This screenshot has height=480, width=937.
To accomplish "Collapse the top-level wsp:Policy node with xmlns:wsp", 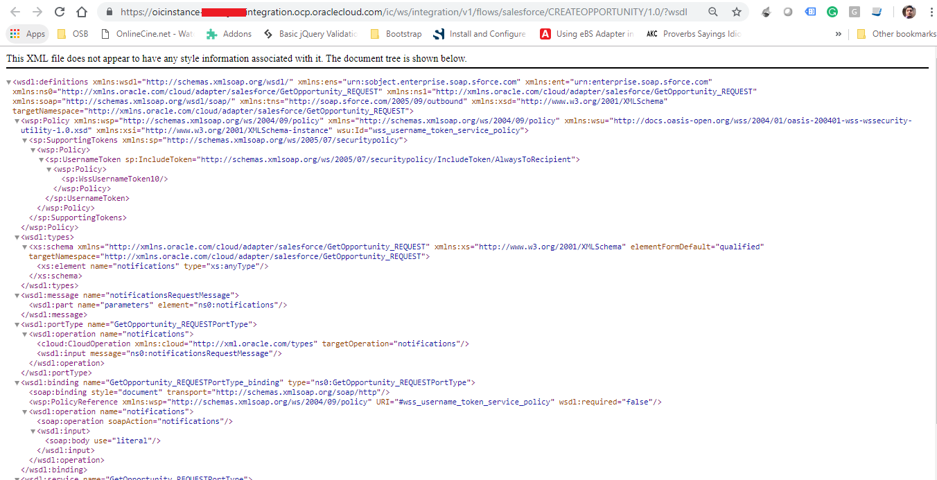I will pos(17,121).
